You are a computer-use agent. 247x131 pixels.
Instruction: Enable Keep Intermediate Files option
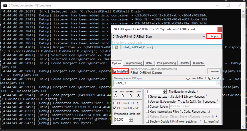coord(147,112)
